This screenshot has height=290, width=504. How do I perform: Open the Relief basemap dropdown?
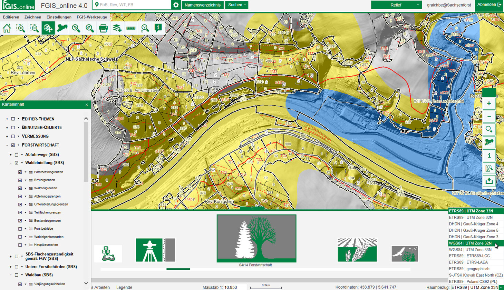(396, 5)
